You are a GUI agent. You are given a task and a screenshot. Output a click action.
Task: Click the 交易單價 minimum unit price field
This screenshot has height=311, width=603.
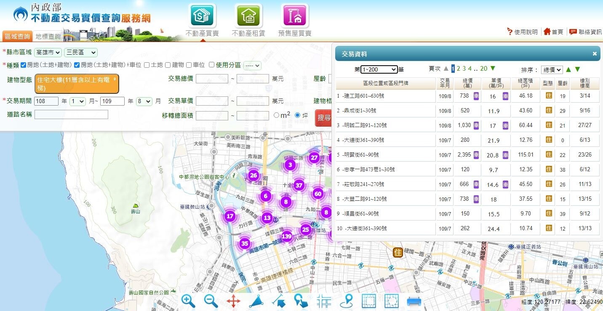point(212,101)
